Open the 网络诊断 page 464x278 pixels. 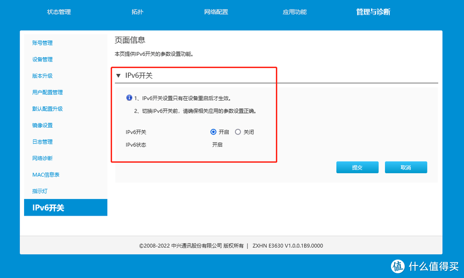42,158
